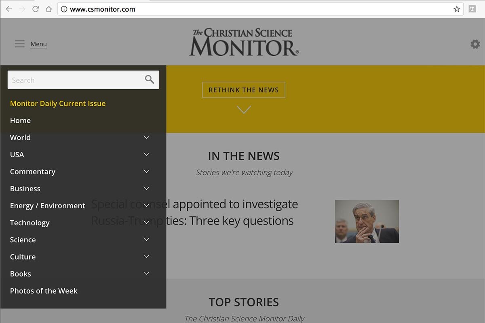The width and height of the screenshot is (485, 323).
Task: Expand the USA section
Action: (x=147, y=154)
